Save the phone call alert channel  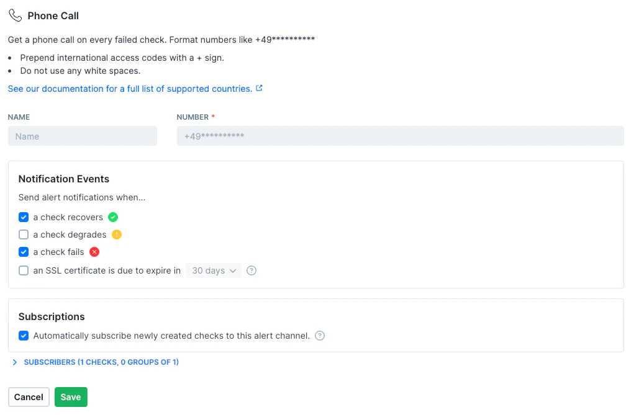[71, 396]
